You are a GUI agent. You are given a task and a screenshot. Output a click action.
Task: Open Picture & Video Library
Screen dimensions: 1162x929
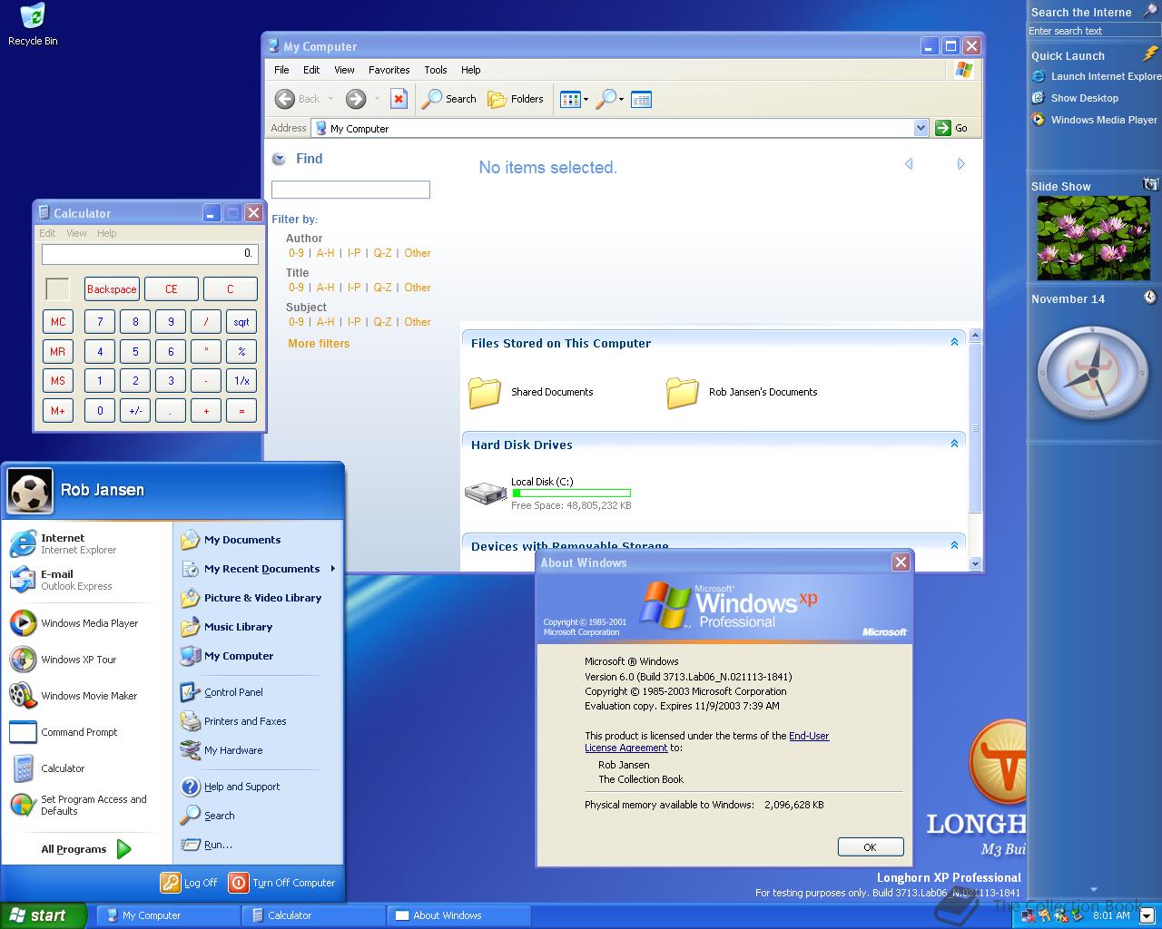(259, 598)
